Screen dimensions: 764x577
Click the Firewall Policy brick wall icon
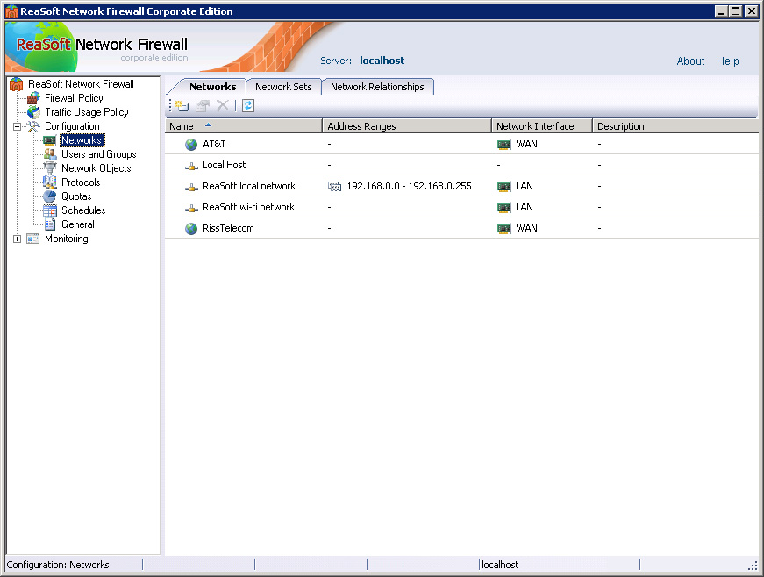point(33,98)
